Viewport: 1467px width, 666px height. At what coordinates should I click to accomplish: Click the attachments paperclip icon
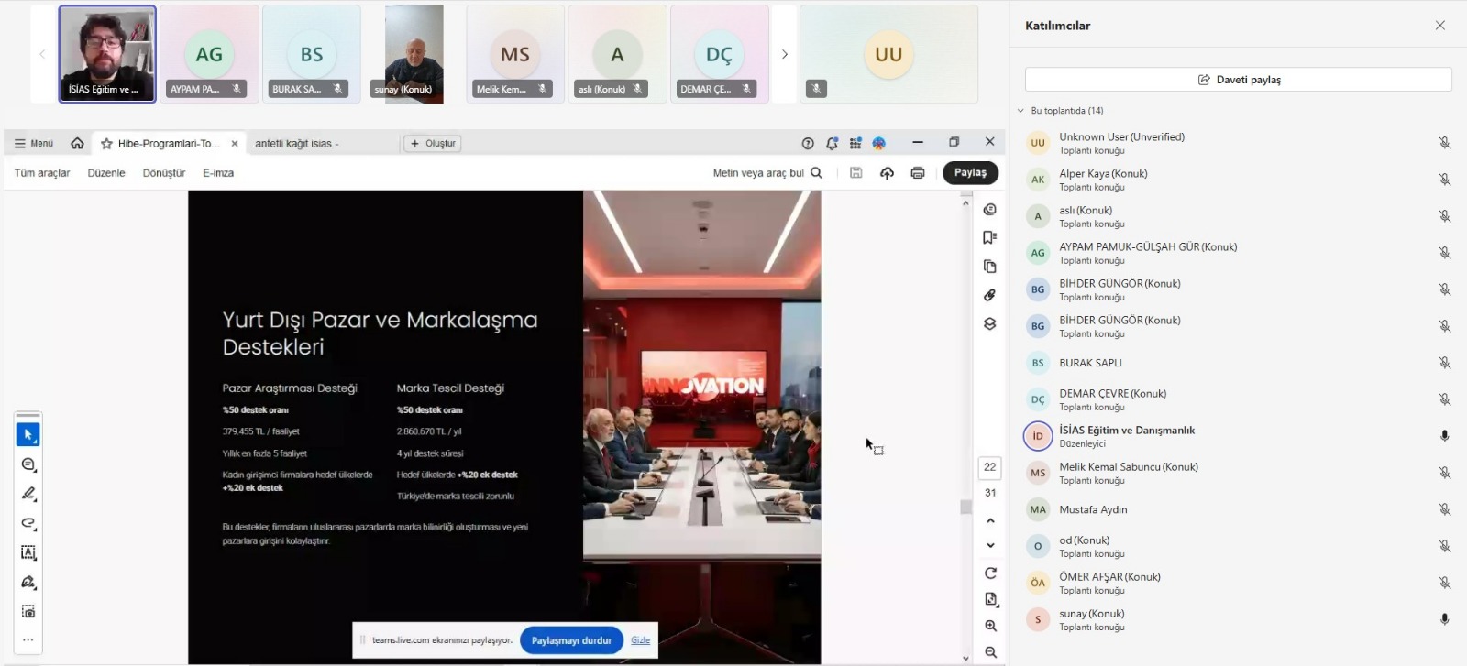(x=989, y=295)
